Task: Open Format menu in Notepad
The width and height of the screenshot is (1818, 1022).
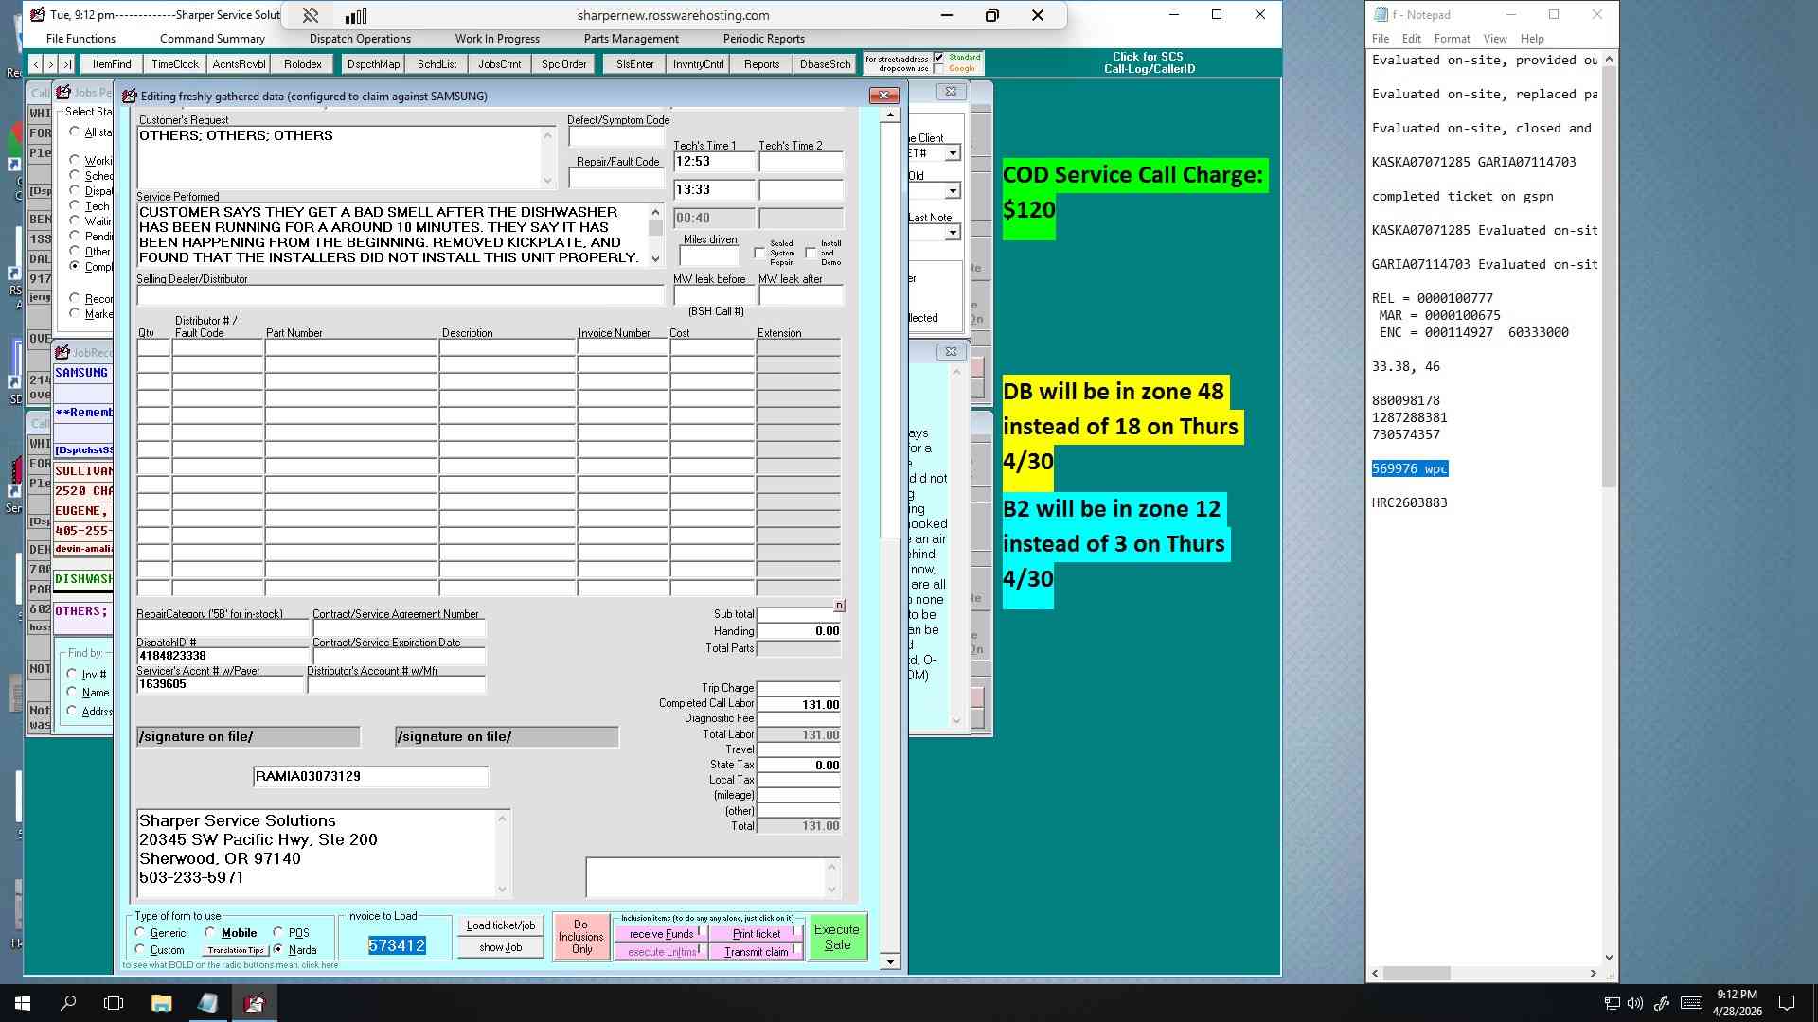Action: tap(1452, 39)
